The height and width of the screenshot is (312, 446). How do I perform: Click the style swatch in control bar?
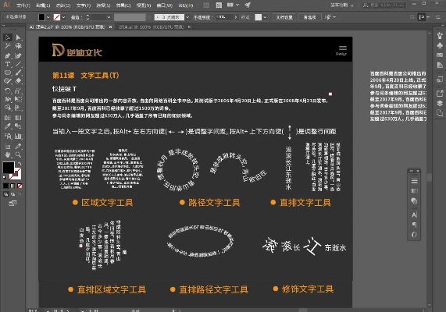[x=259, y=17]
